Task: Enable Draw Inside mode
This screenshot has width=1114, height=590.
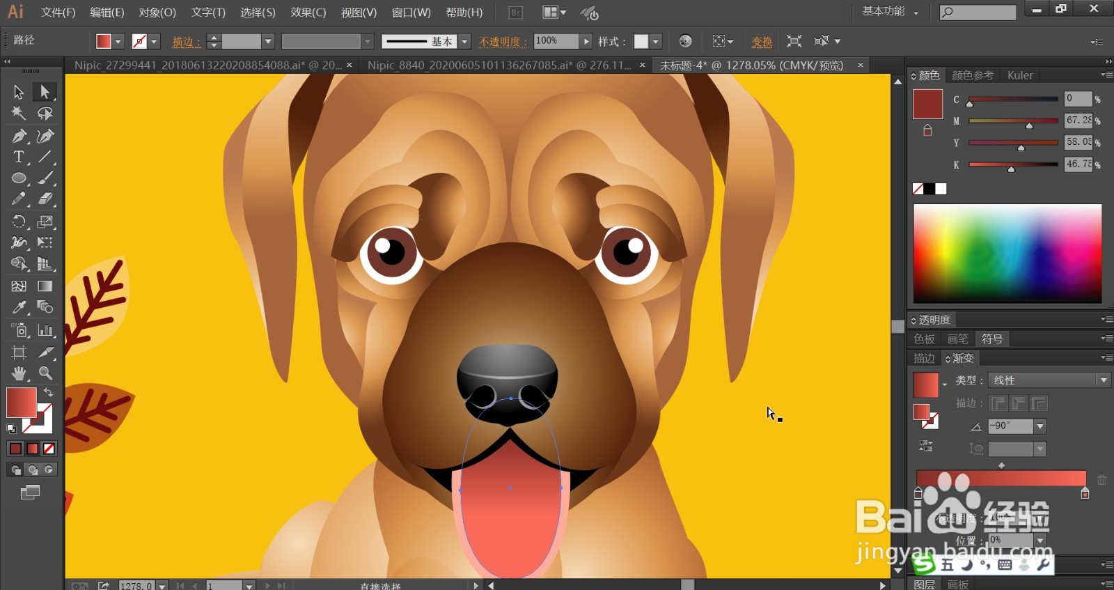Action: point(49,469)
